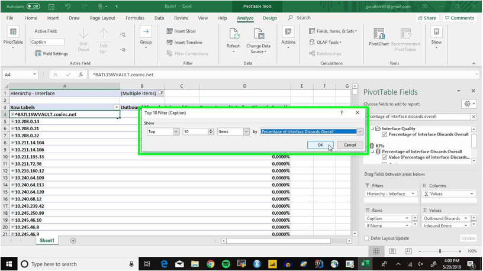Open the Windows Start menu
This screenshot has height=271, width=483.
pyautogui.click(x=9, y=264)
